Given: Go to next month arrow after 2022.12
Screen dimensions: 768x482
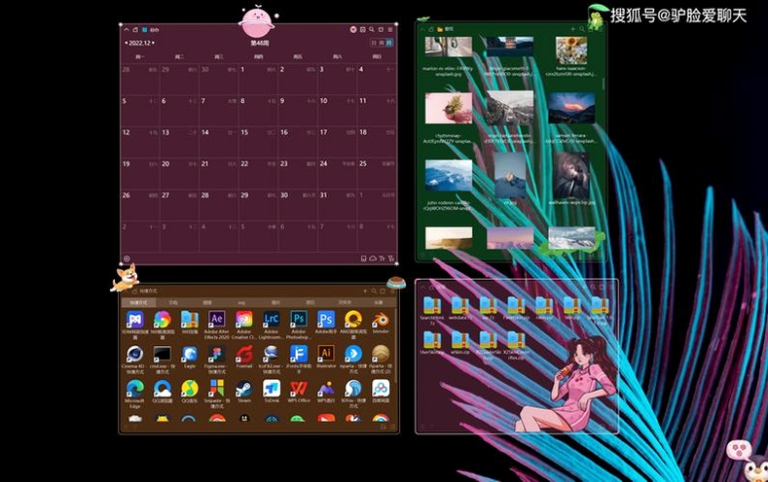Looking at the screenshot, I should pyautogui.click(x=153, y=43).
